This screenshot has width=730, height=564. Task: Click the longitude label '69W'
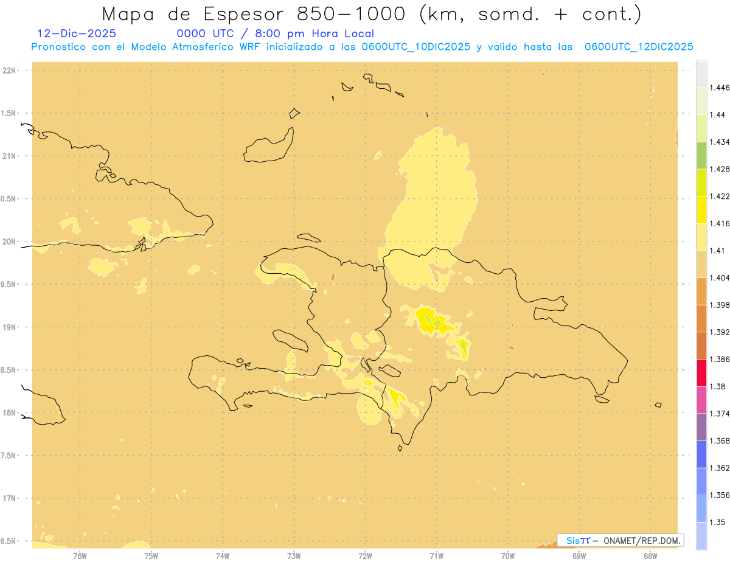[x=579, y=555]
